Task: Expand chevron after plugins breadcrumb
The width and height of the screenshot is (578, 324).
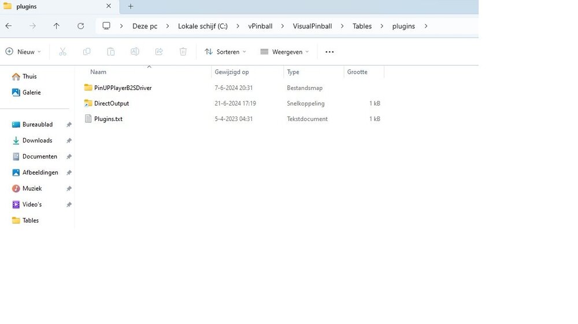Action: pyautogui.click(x=426, y=26)
